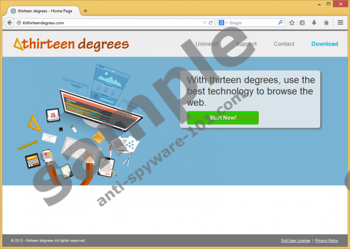Open the Support nav item

pyautogui.click(x=246, y=44)
